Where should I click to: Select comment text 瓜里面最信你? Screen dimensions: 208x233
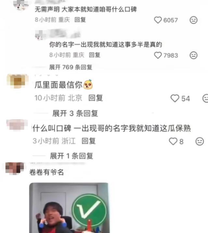(58, 85)
